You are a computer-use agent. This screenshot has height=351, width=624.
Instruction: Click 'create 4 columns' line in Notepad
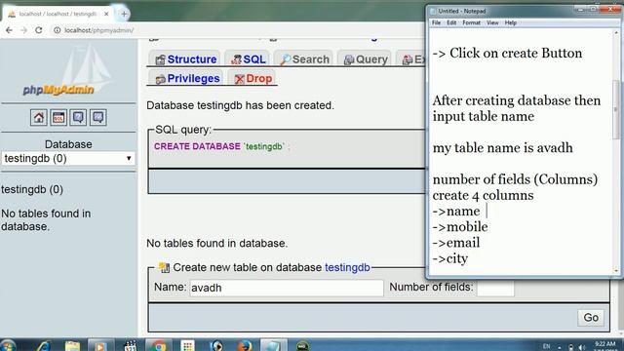[484, 195]
